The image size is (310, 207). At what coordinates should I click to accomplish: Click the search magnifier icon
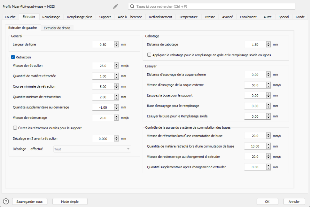point(132,6)
